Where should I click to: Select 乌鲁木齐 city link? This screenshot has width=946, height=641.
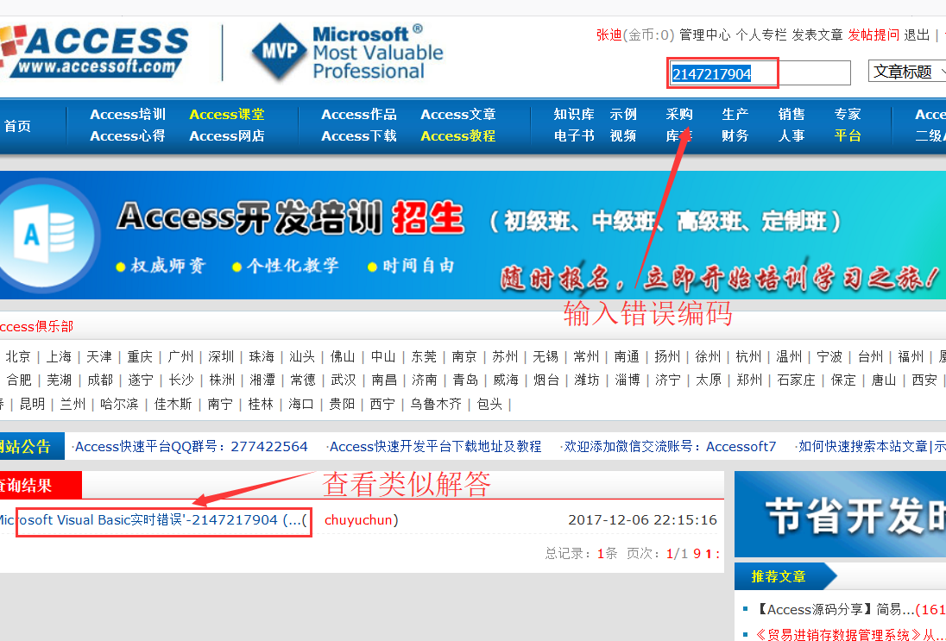click(436, 404)
